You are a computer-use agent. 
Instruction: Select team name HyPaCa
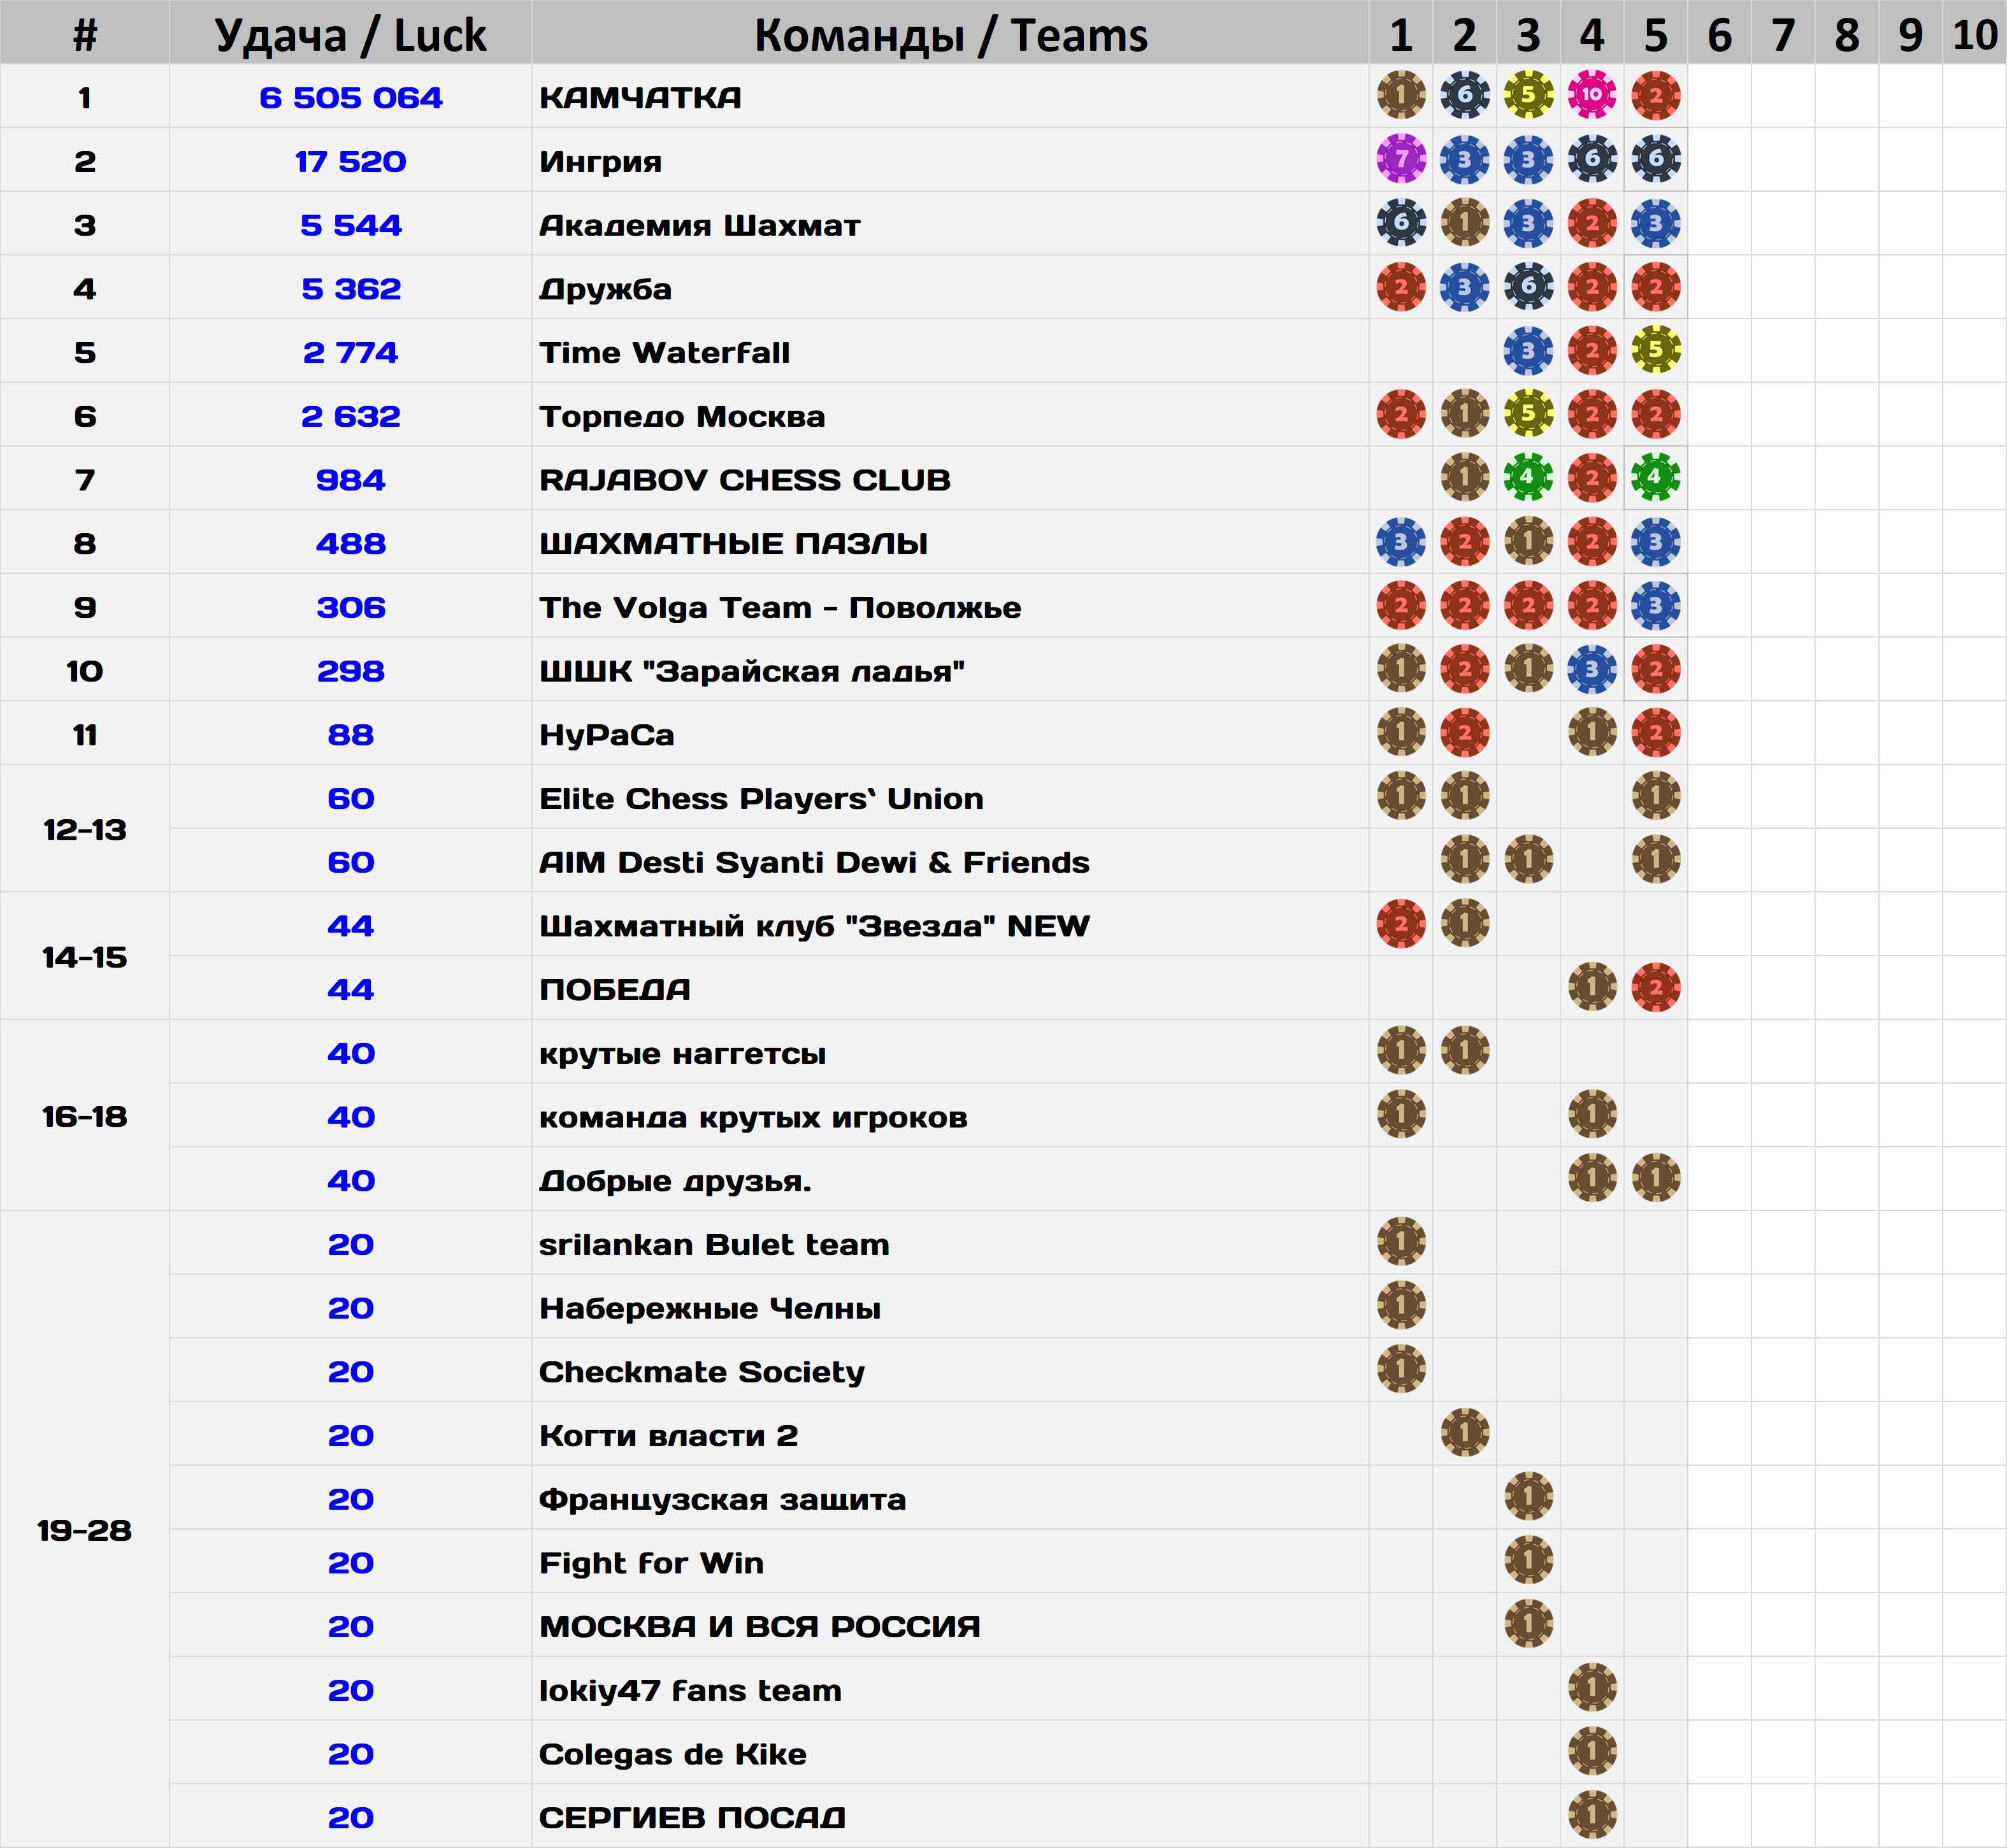[607, 735]
